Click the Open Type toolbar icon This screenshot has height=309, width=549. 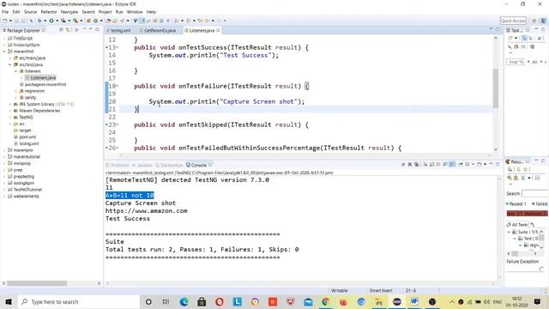point(109,21)
